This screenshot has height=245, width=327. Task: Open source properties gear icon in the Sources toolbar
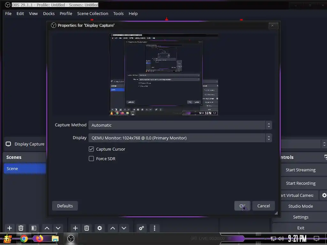coord(100,228)
